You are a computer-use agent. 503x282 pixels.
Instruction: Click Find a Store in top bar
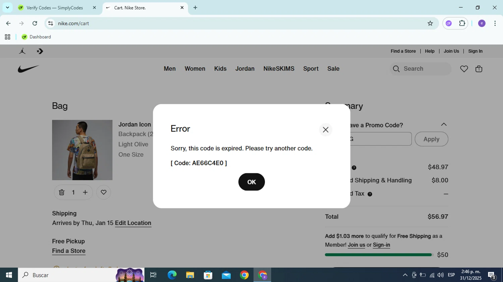pos(403,51)
